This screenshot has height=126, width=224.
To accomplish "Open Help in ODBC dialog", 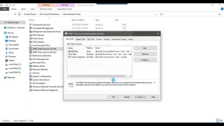I will 153,97.
